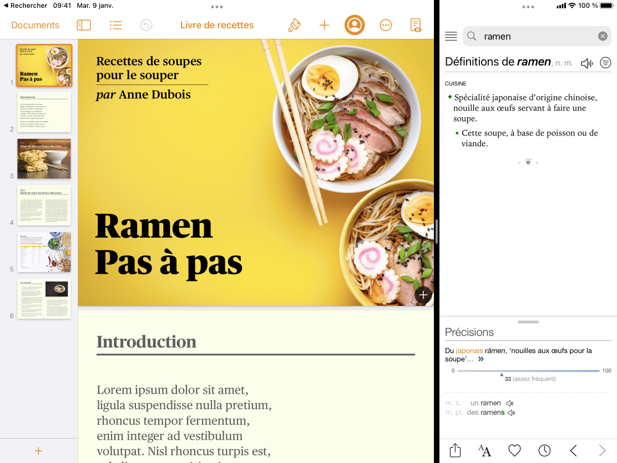This screenshot has width=617, height=463.
Task: Open the Format paintbrush tool
Action: coord(294,25)
